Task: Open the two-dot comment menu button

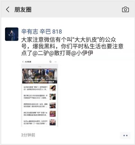Action: point(125,135)
